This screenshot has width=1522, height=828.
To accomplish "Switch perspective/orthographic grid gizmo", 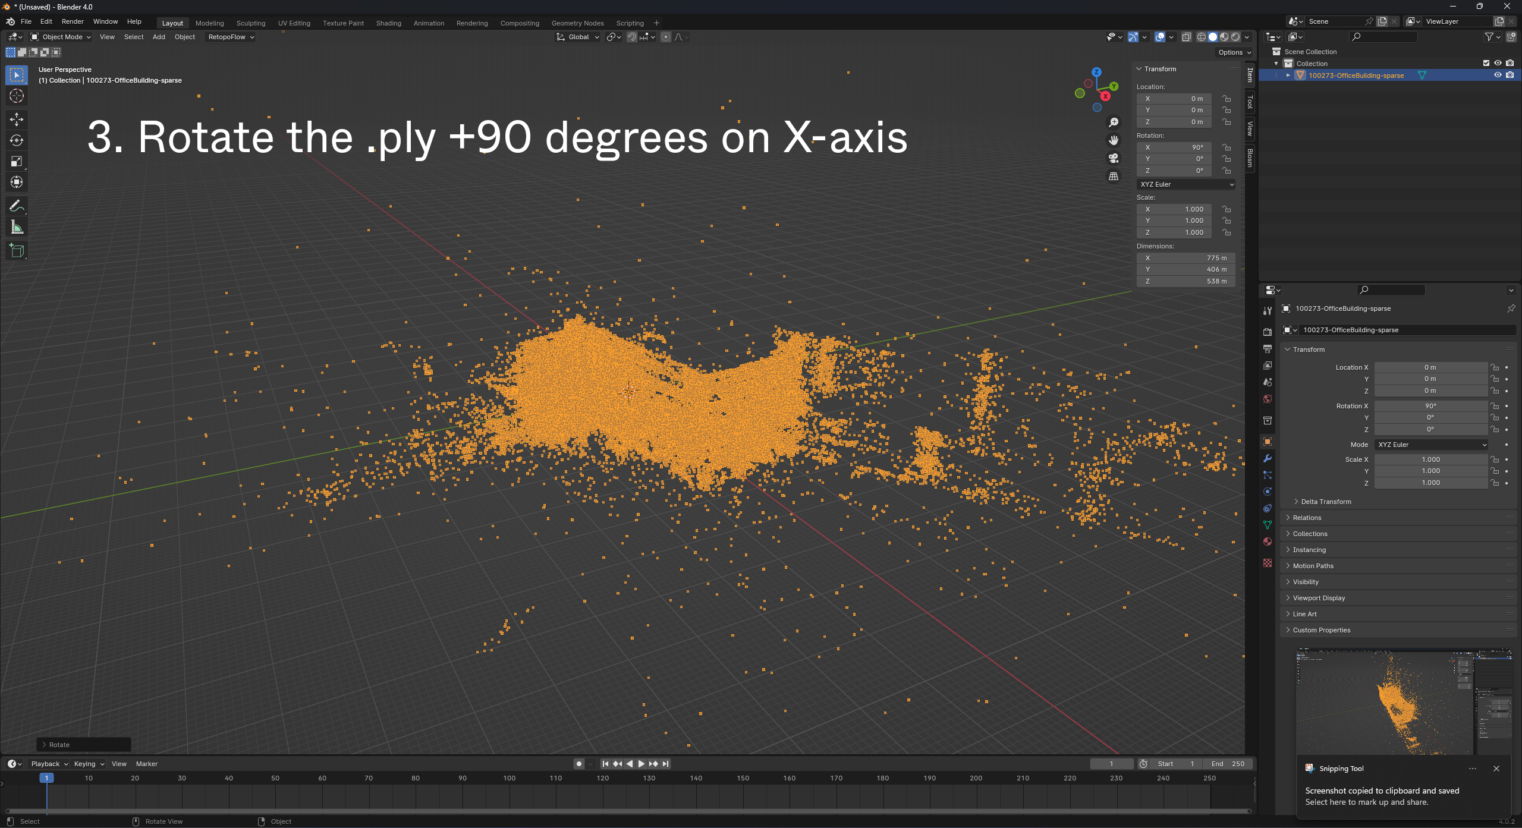I will point(1114,177).
